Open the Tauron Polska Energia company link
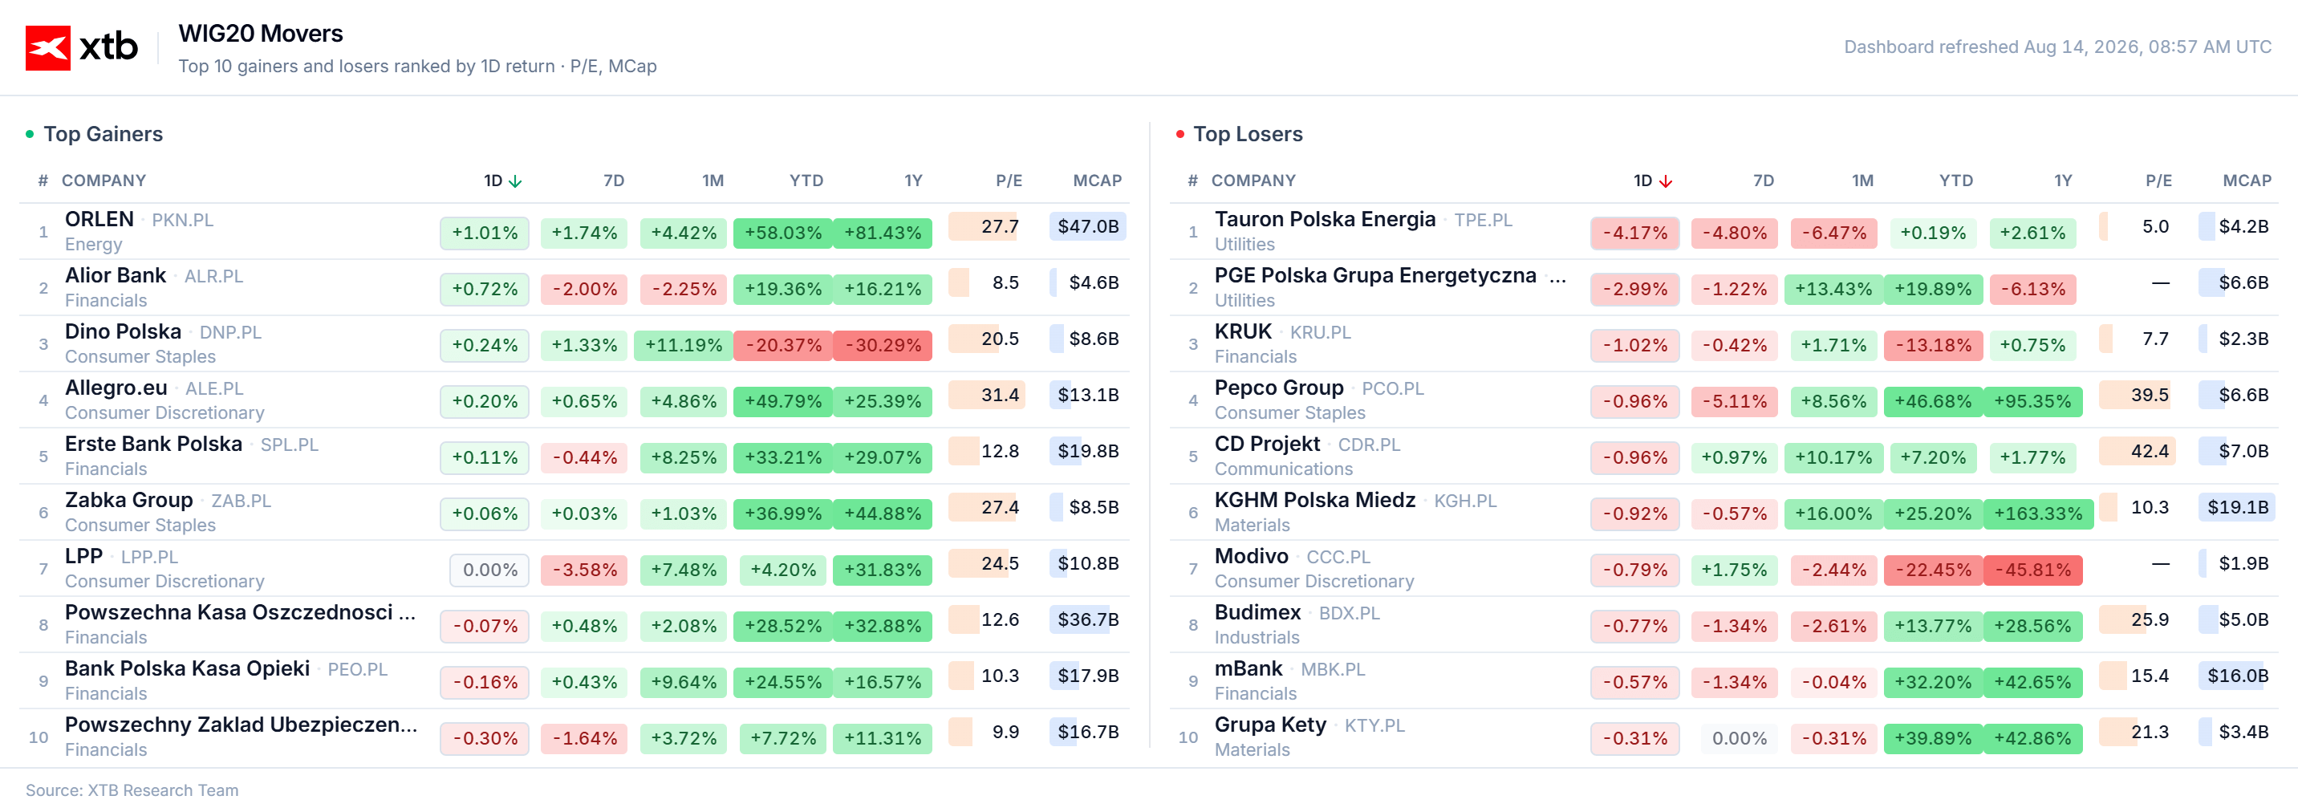The height and width of the screenshot is (812, 2298). 1325,220
